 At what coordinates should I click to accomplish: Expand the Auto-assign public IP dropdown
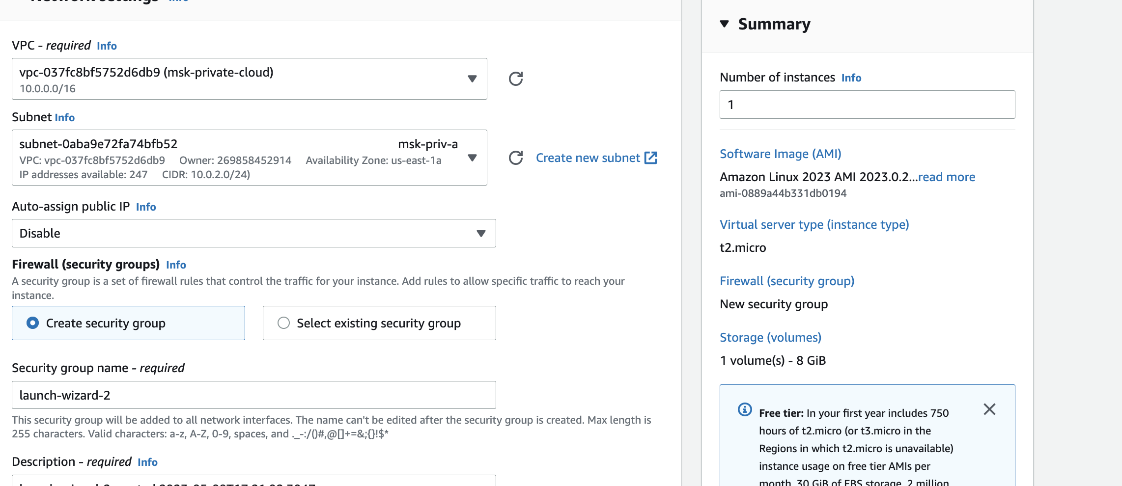click(x=253, y=233)
